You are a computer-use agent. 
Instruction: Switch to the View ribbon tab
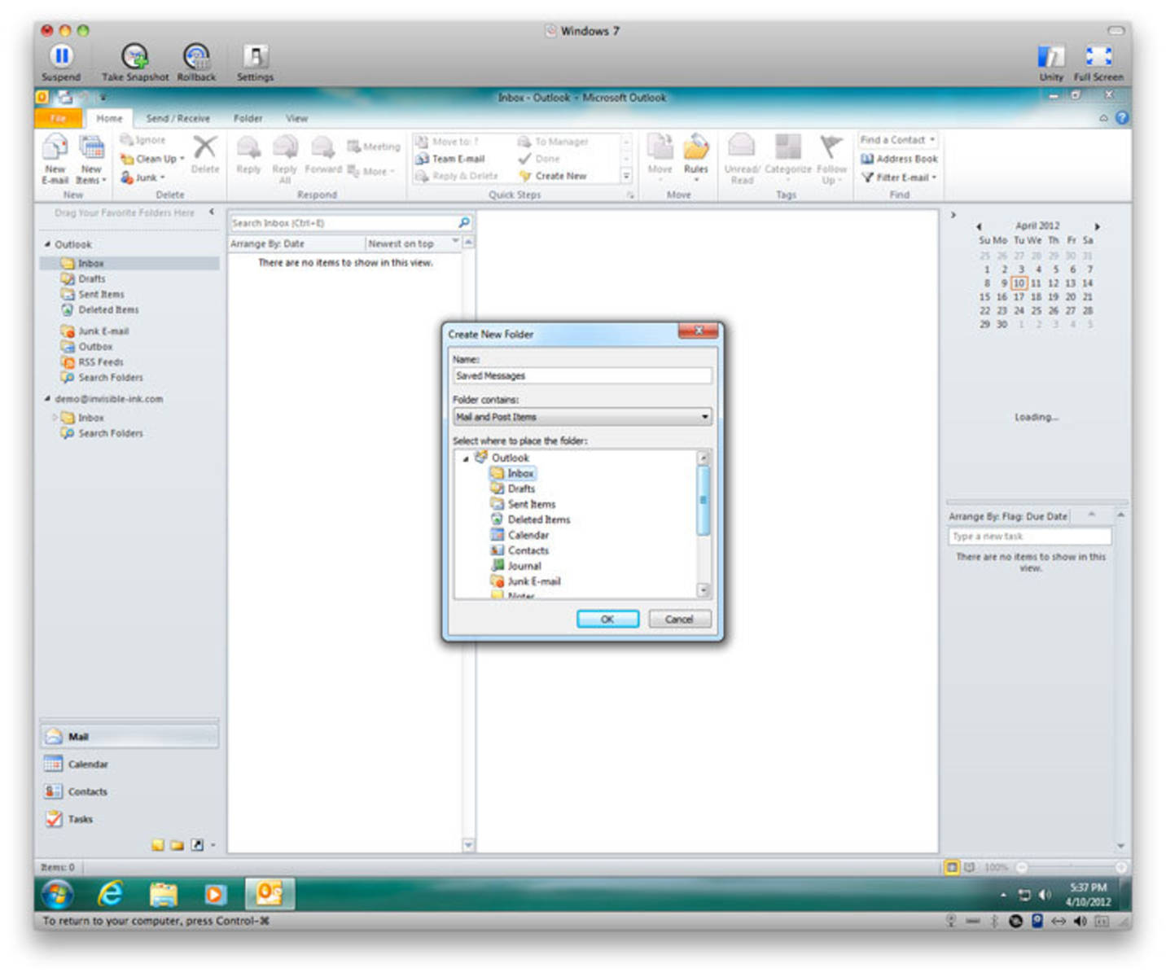(296, 118)
